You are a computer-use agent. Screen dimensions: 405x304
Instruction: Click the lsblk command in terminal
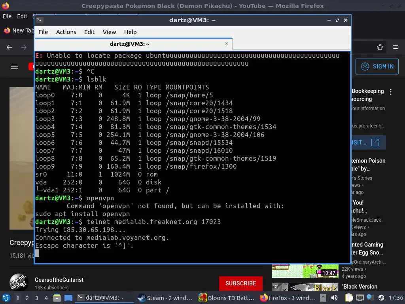point(97,79)
